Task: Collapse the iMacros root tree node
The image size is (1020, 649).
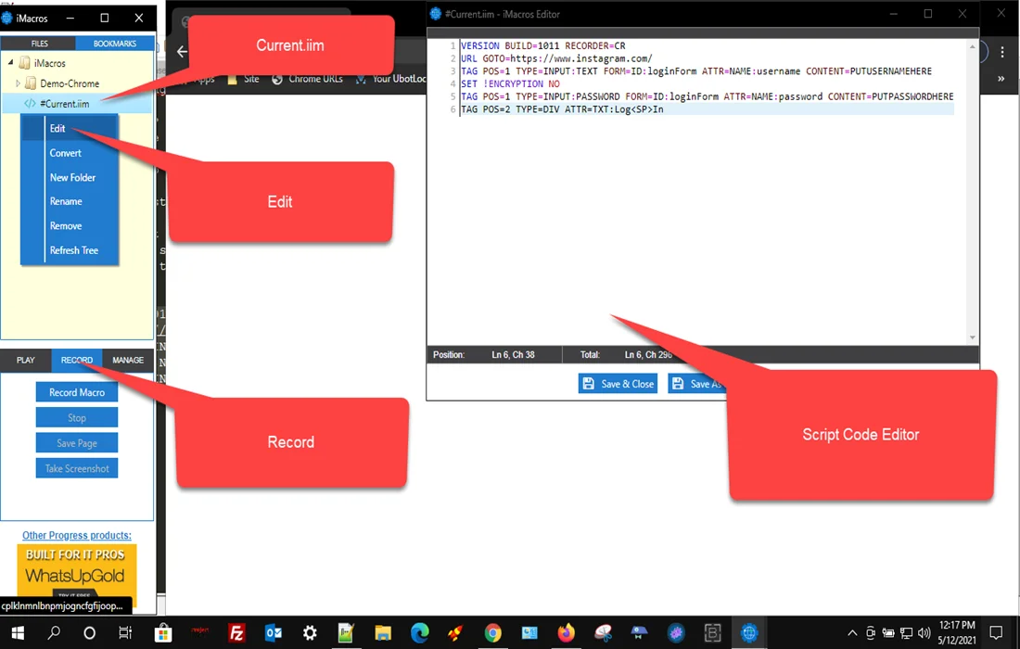Action: point(10,62)
